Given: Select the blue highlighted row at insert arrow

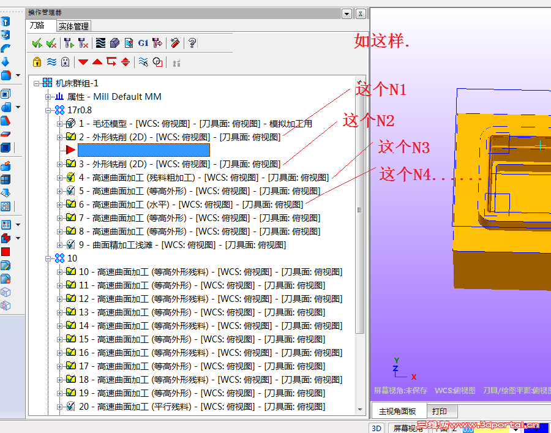Looking at the screenshot, I should click(144, 150).
